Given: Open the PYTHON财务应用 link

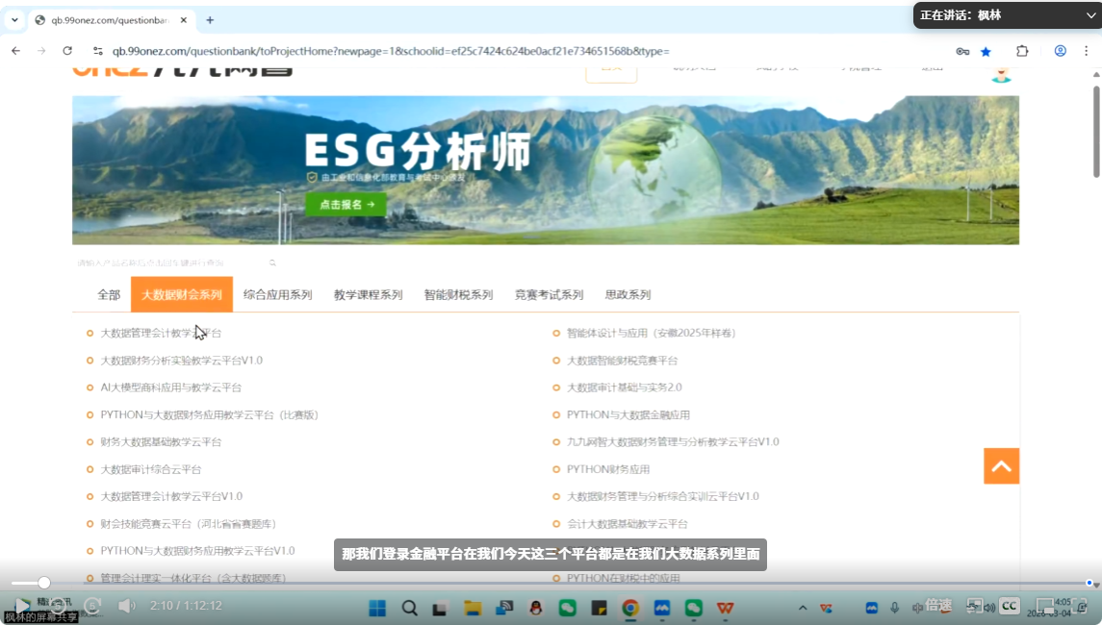Looking at the screenshot, I should 607,469.
